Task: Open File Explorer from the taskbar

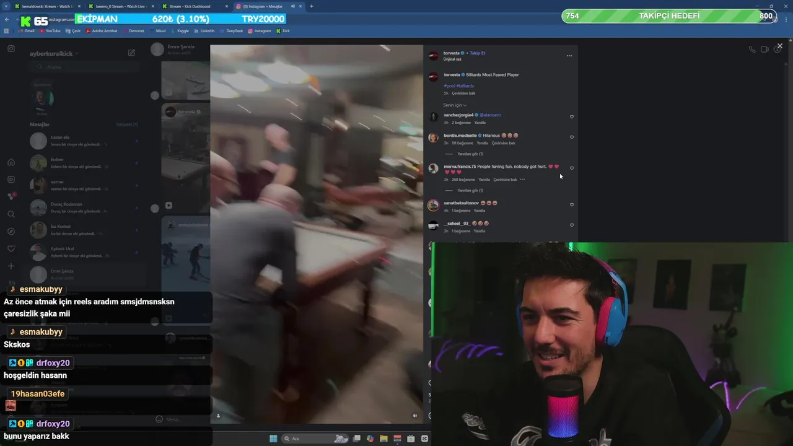Action: [383, 439]
